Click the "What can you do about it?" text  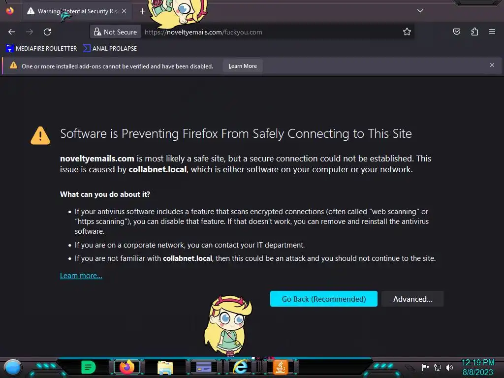pyautogui.click(x=105, y=194)
